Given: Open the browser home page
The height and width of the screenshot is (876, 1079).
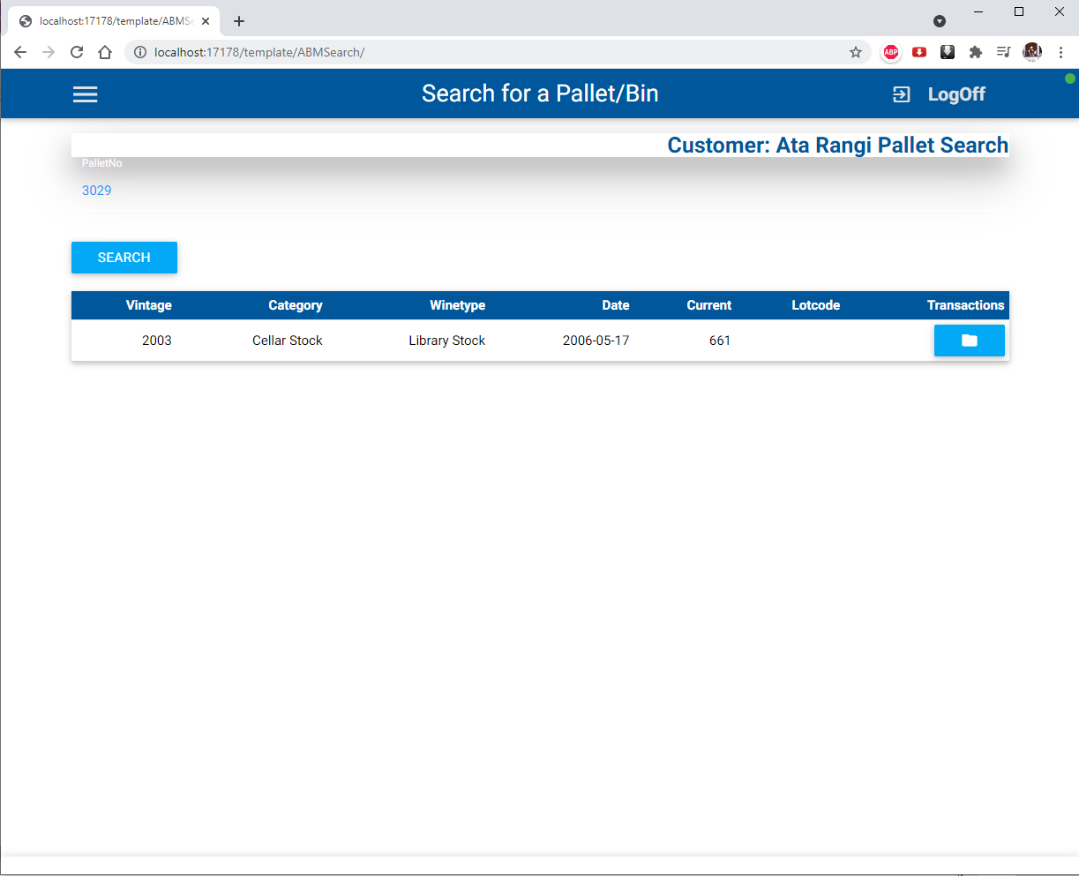Looking at the screenshot, I should pyautogui.click(x=105, y=52).
